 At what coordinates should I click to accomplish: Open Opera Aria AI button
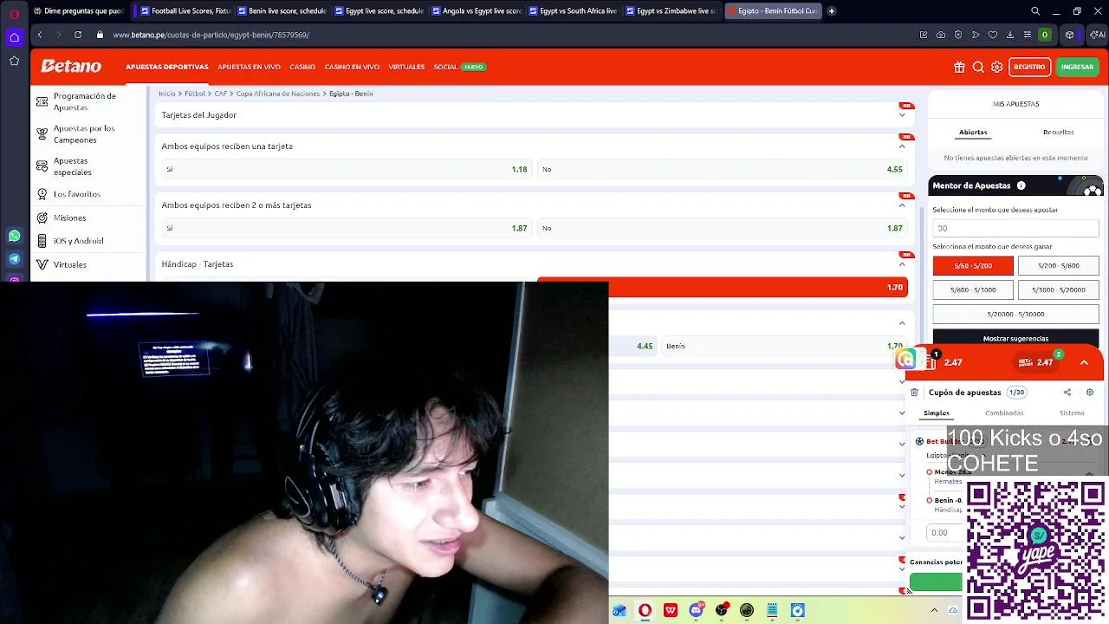pyautogui.click(x=1099, y=35)
